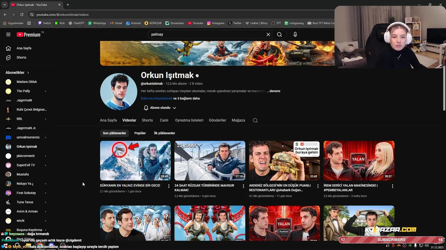Open the Hotmail bookmark
The image size is (446, 250).
pyautogui.click(x=133, y=23)
